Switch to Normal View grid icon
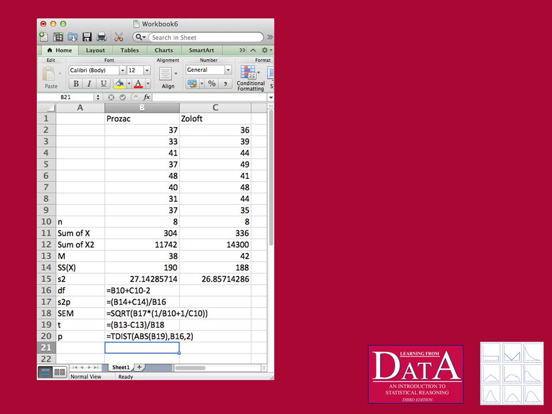Viewport: 552px width, 414px height. tap(46, 372)
